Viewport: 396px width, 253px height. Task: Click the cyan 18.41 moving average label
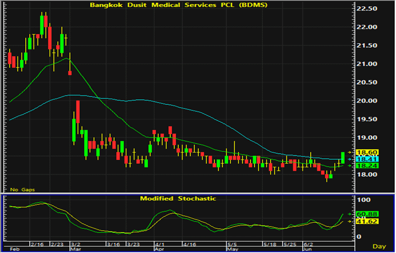[x=367, y=159]
